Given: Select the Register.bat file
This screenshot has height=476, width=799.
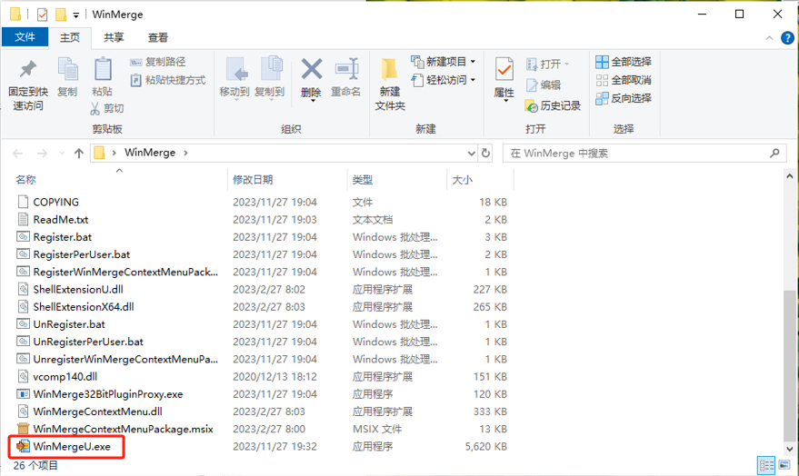Looking at the screenshot, I should [x=62, y=237].
